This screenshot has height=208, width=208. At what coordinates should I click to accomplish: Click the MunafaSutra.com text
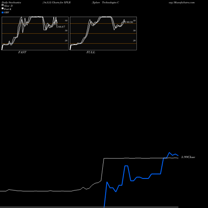point(184,2)
